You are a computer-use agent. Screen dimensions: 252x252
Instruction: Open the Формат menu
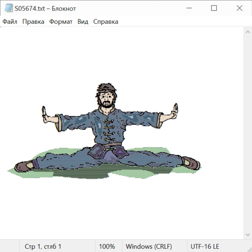pos(61,22)
